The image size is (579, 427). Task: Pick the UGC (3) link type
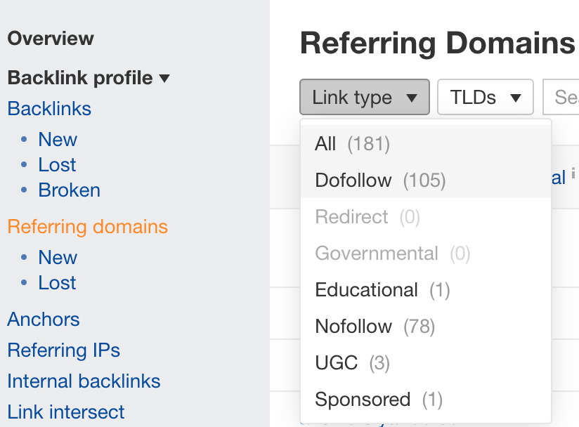tap(352, 363)
